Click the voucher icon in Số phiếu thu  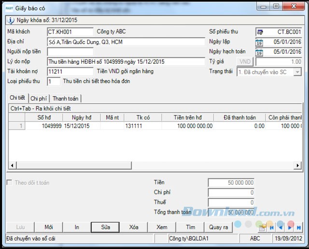point(259,32)
